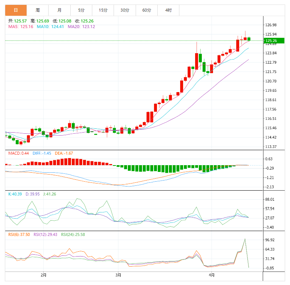Image resolution: width=290 pixels, height=285 pixels.
Task: Click the K:40.39 indicator label
Action: coord(15,194)
